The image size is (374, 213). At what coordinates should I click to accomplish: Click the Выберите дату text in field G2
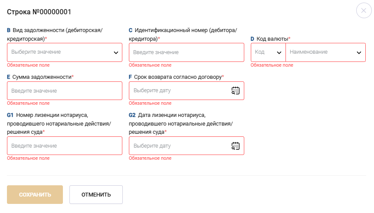[152, 146]
